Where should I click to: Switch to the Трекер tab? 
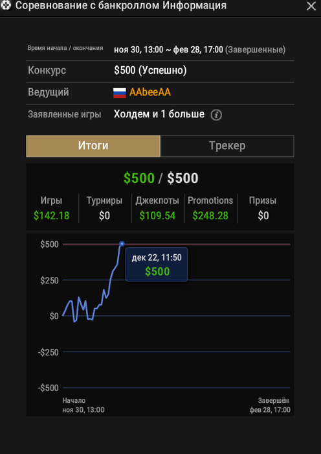(x=227, y=146)
